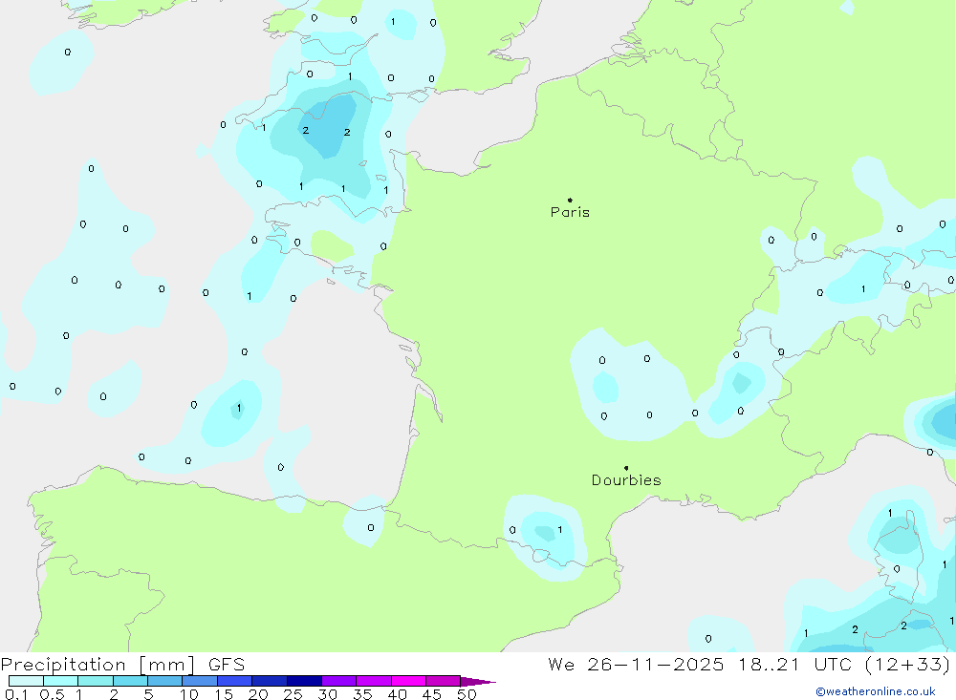This screenshot has height=700, width=956.
Task: Pick the 20–25 mm legend swatch
Action: click(270, 681)
